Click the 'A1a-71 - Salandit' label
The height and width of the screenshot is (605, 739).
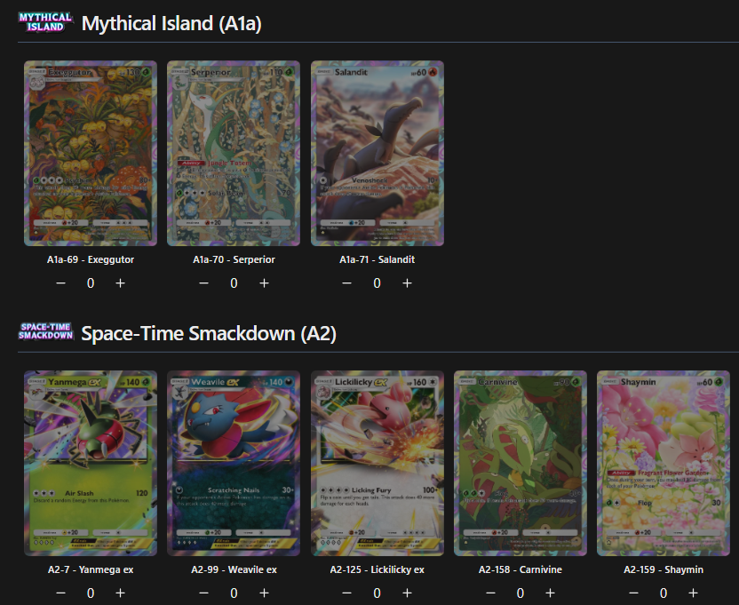377,259
